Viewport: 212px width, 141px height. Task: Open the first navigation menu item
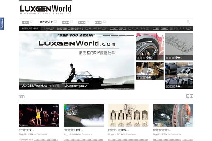pyautogui.click(x=25, y=22)
